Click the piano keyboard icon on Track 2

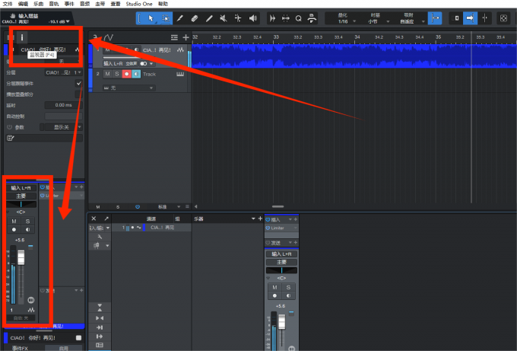pyautogui.click(x=180, y=74)
